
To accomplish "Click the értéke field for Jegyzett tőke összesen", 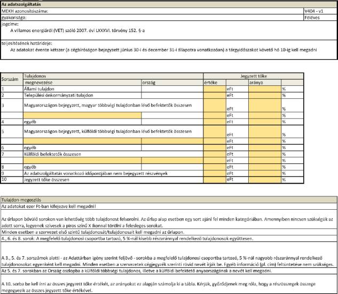I will pos(215,180).
